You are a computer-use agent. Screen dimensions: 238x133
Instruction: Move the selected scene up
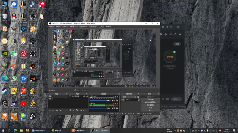point(57,110)
